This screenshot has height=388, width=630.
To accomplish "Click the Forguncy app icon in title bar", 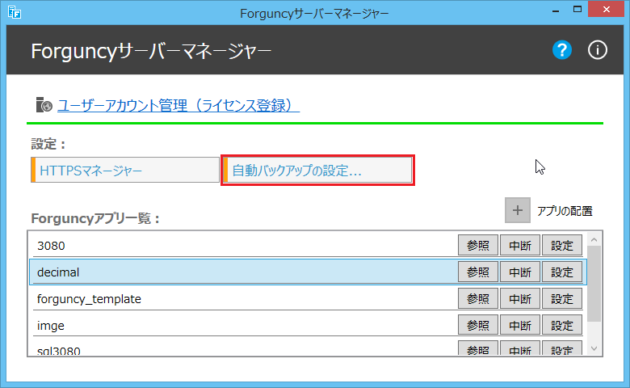I will (x=15, y=12).
